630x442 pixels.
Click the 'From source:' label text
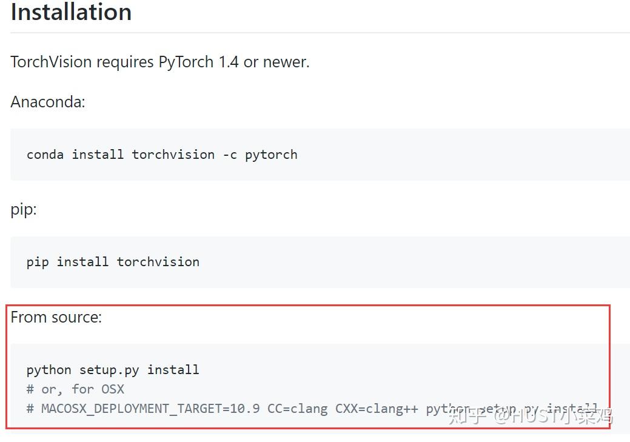[55, 317]
